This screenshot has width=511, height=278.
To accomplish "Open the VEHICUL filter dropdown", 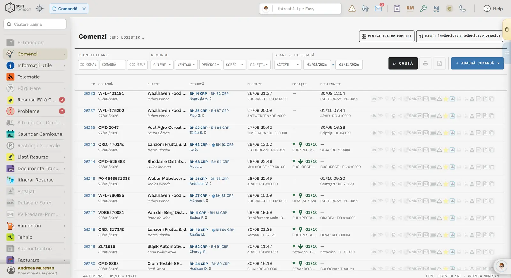I will pos(187,65).
